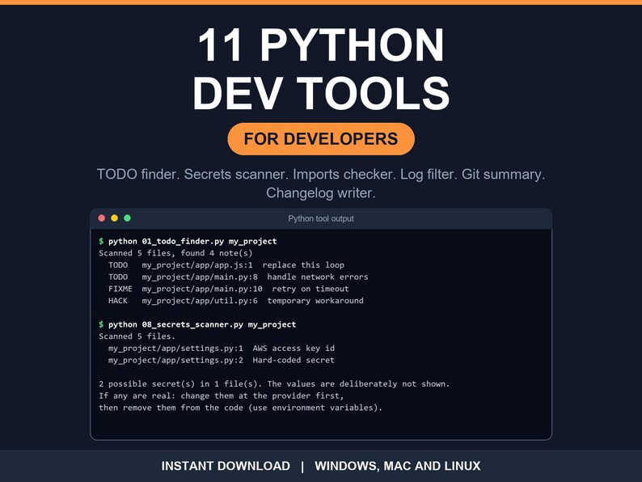Click the '2 possible secret(s) in 1 file(s)' line

point(274,383)
